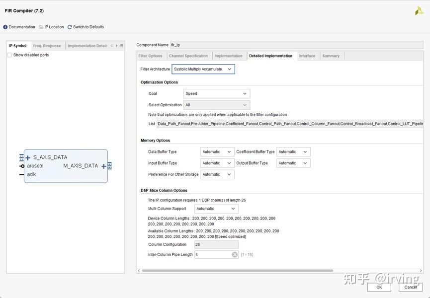Screen dimensions: 430x298
Task: Enable Show disabled ports checkbox
Action: (x=9, y=55)
